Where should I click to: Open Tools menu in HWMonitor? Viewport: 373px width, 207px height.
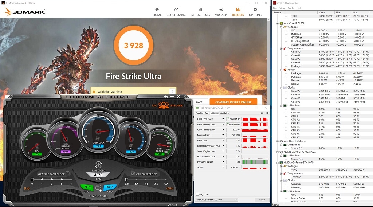pos(291,8)
